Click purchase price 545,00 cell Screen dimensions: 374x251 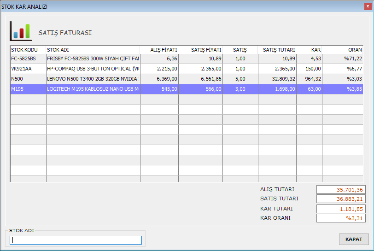[x=159, y=89]
